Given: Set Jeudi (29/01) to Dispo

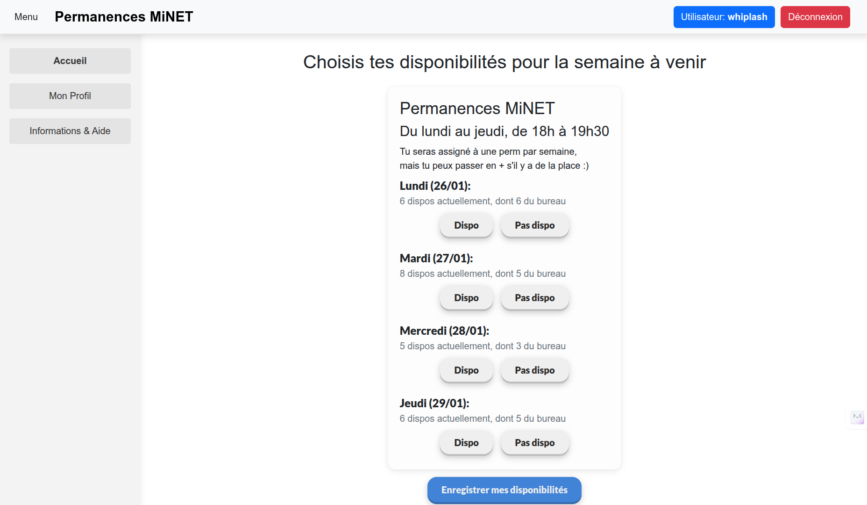Looking at the screenshot, I should [x=466, y=443].
